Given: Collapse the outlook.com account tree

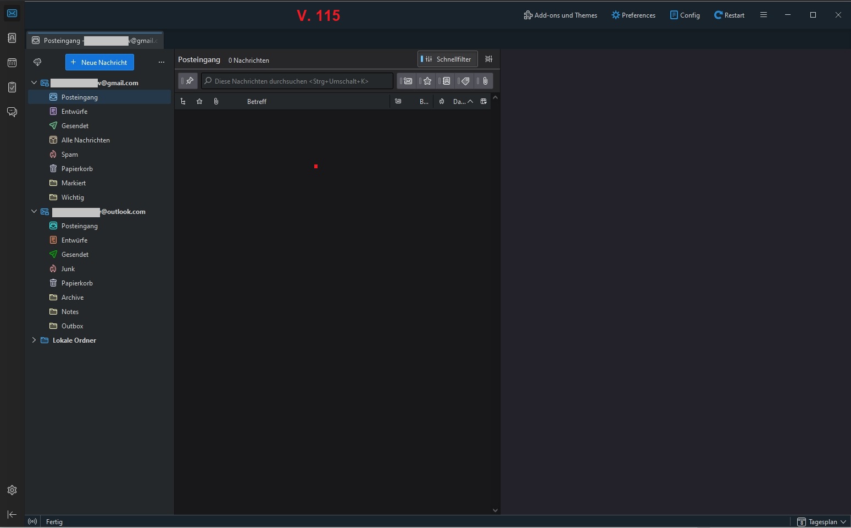Looking at the screenshot, I should click(34, 211).
